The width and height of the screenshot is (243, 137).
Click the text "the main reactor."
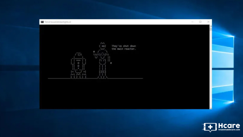click(124, 49)
